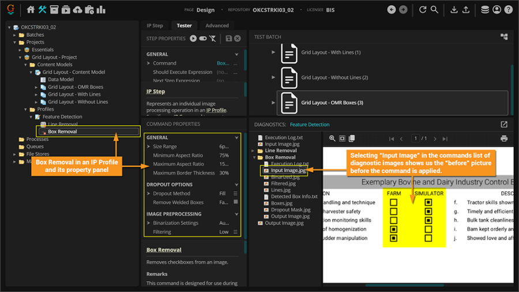Screen dimensions: 519x292
Task: Select Grid Layout - With Lines test document
Action: [x=330, y=52]
